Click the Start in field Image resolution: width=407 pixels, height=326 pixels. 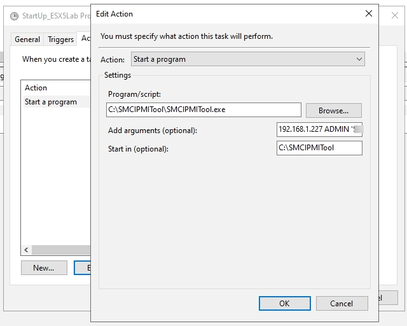(319, 148)
